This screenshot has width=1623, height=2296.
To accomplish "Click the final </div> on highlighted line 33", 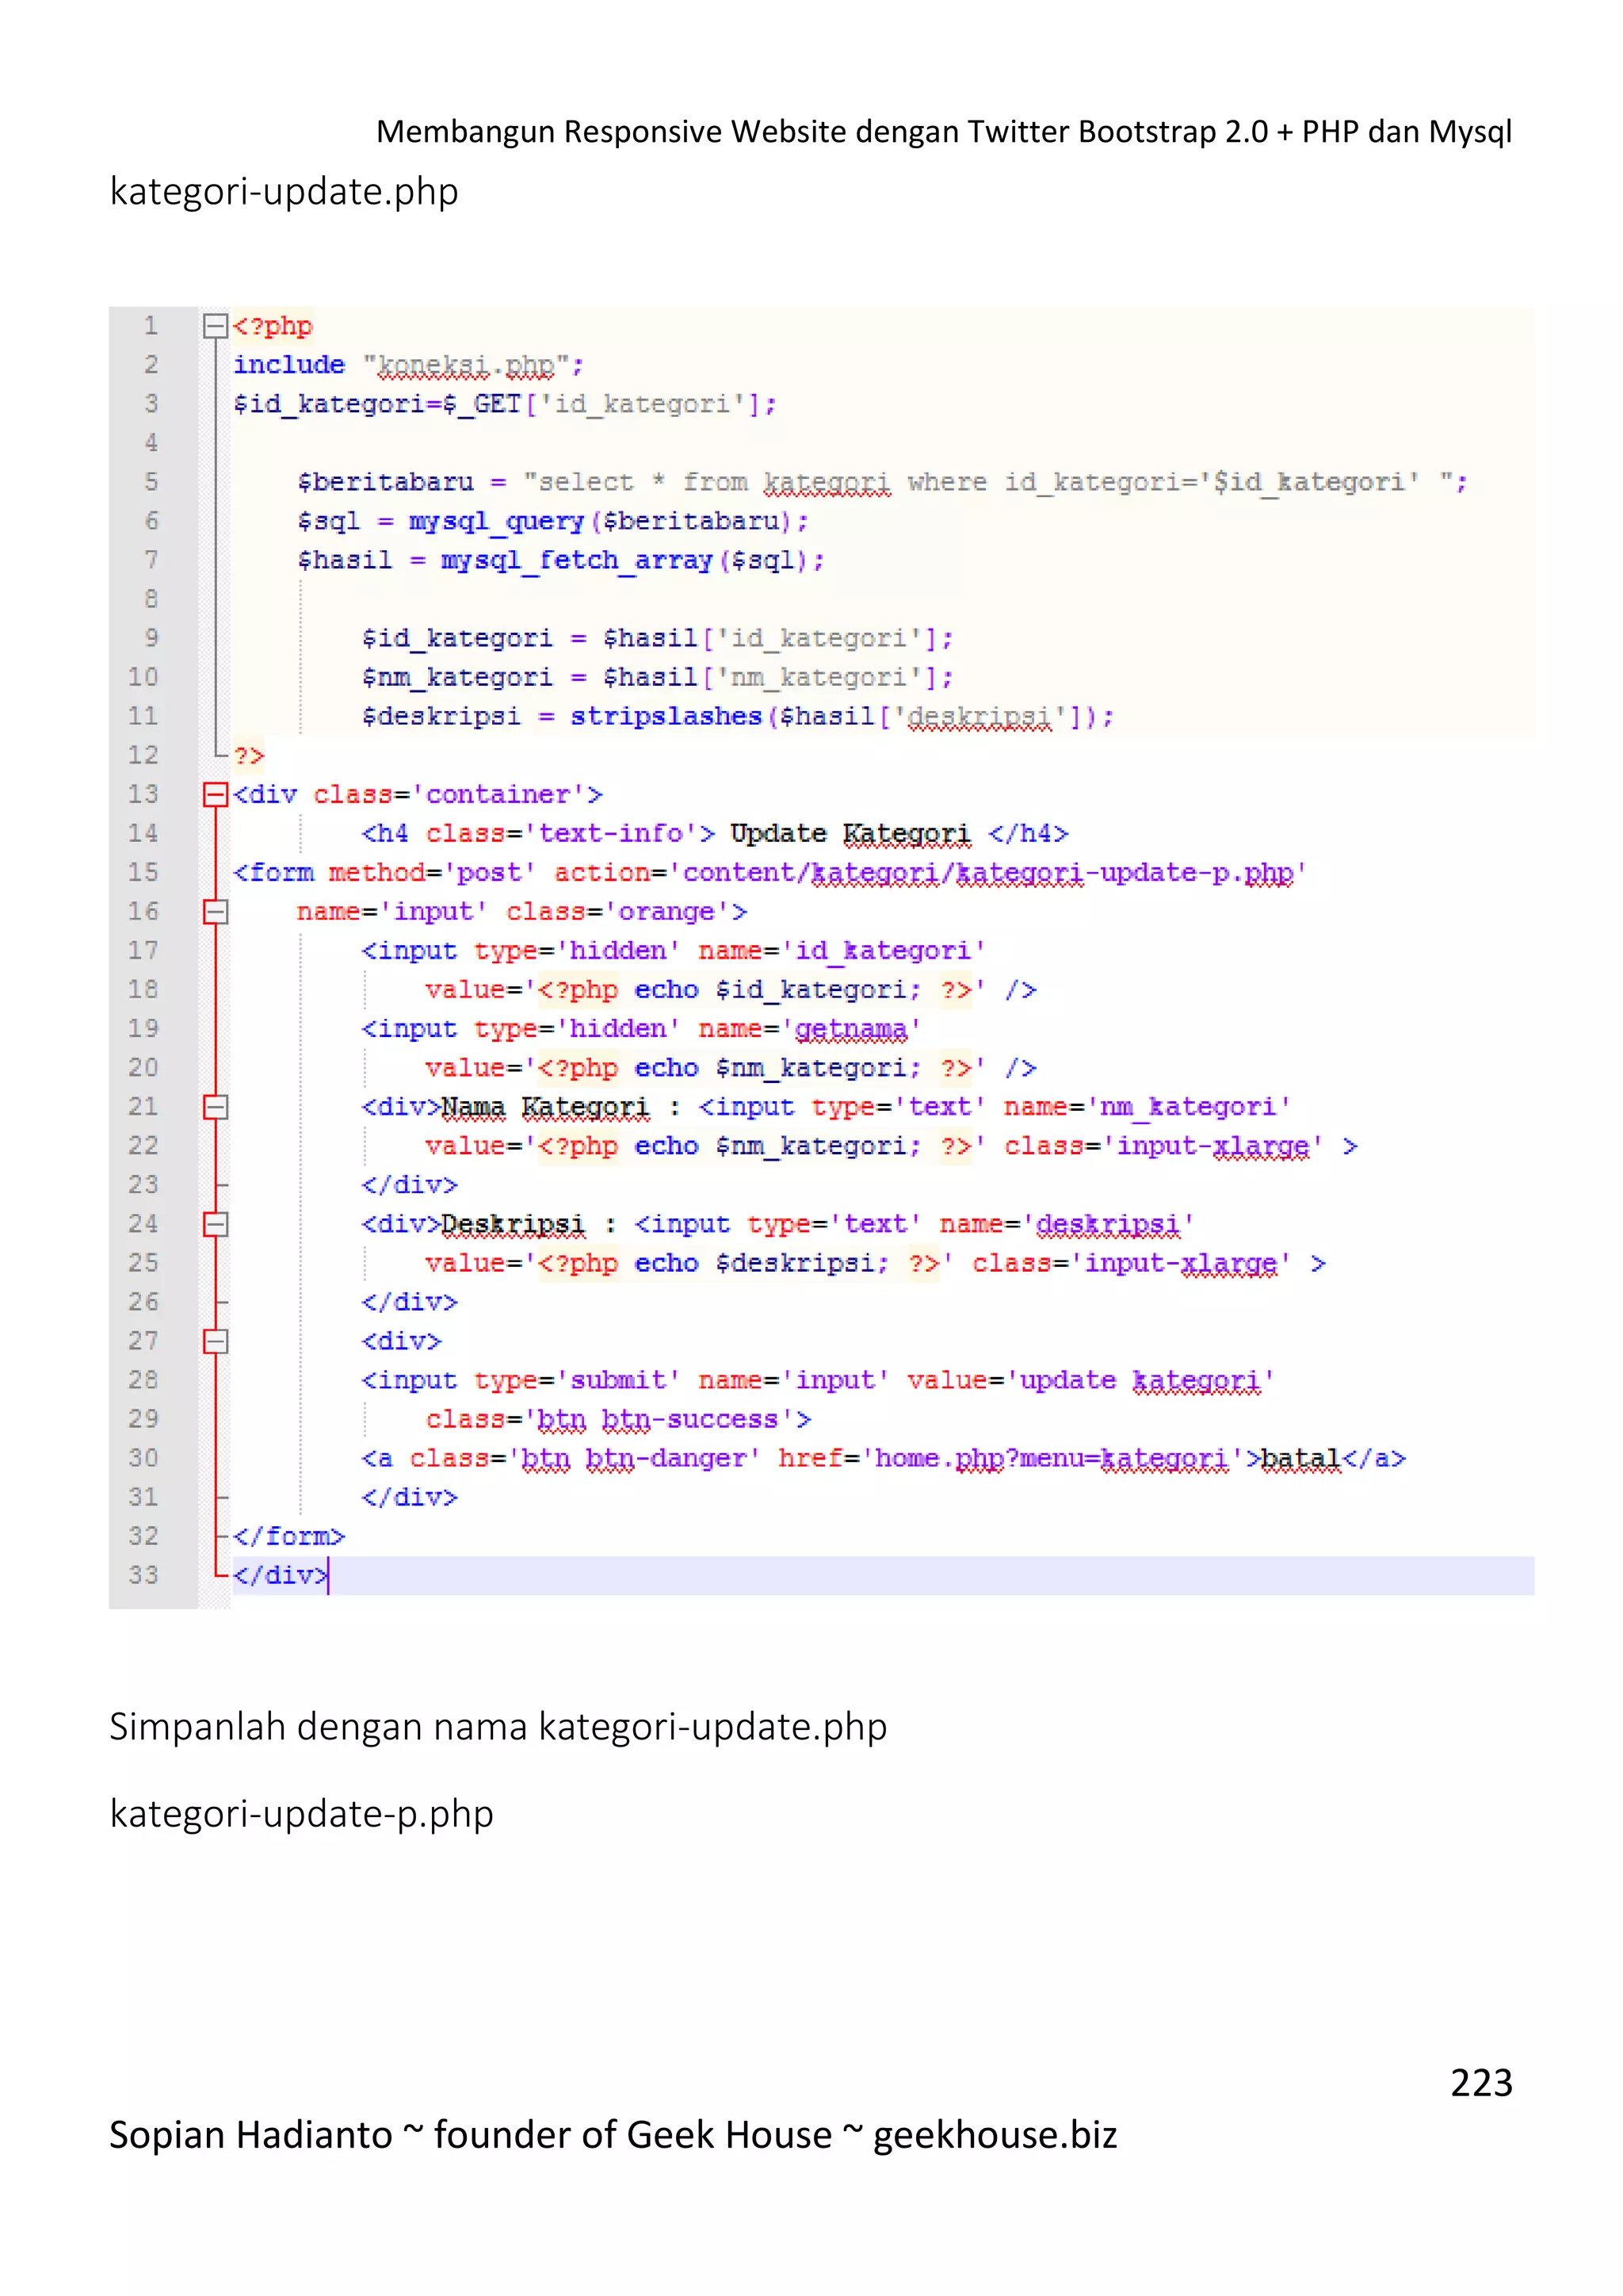I will tap(280, 1576).
